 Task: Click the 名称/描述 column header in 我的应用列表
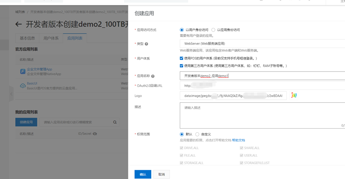(x=27, y=134)
